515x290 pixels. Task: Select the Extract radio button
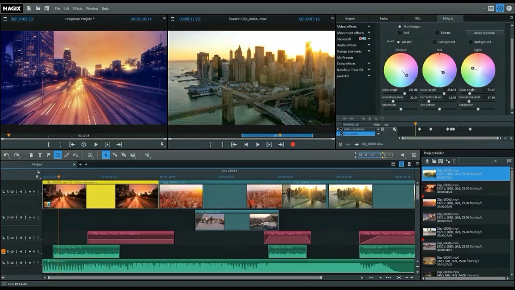point(437,33)
